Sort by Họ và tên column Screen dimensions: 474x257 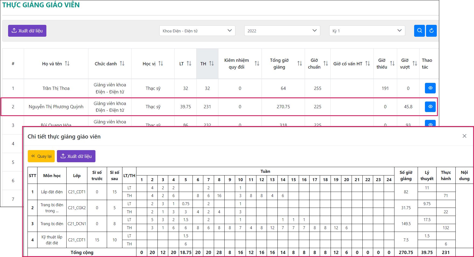pos(67,63)
